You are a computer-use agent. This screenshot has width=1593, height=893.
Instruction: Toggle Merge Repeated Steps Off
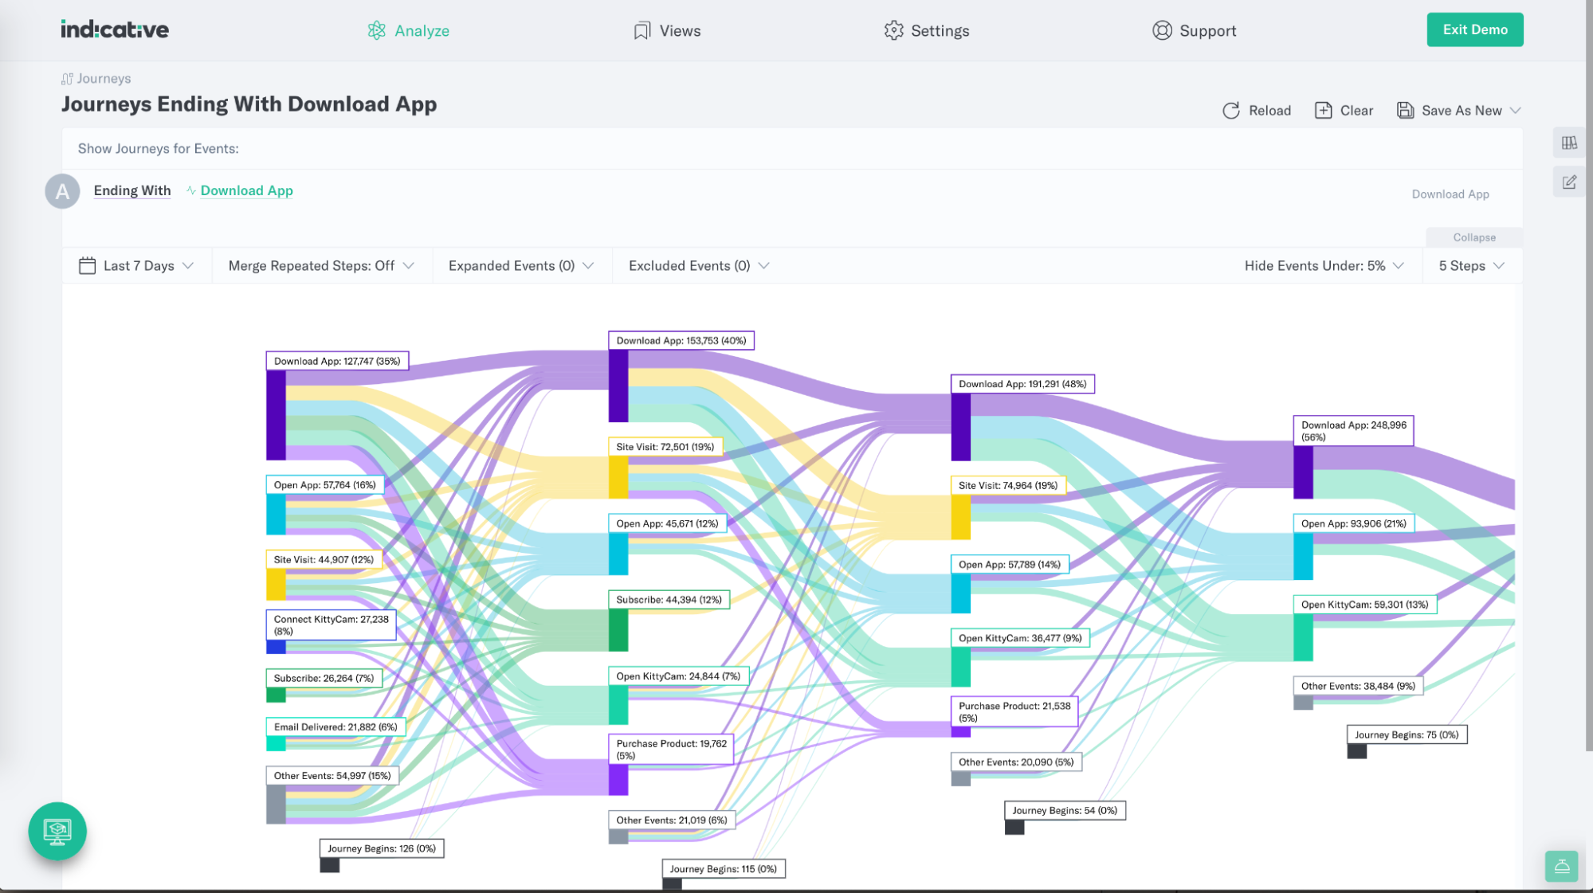(x=322, y=266)
